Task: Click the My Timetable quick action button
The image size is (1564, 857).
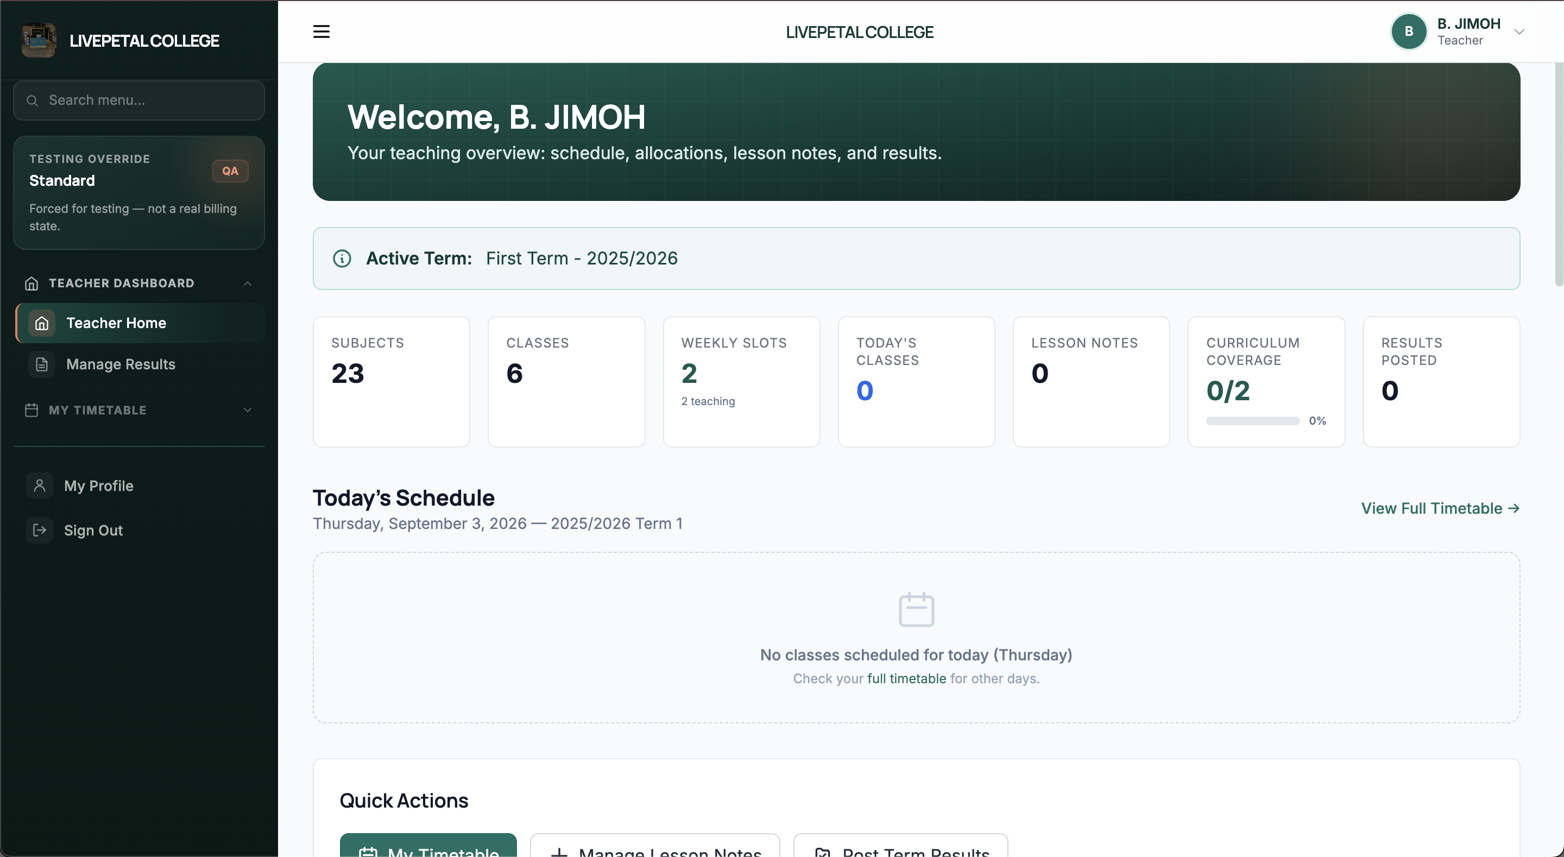Action: click(428, 846)
